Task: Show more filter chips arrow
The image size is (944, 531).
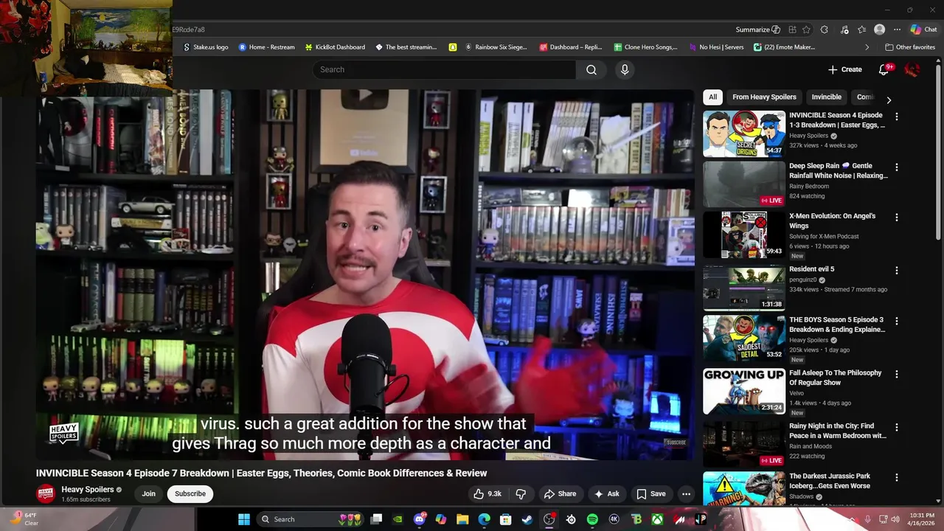Action: coord(889,100)
